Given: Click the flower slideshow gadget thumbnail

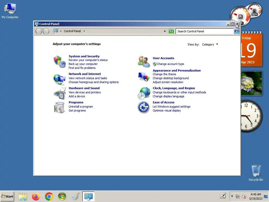Looking at the screenshot, I should 251,83.
